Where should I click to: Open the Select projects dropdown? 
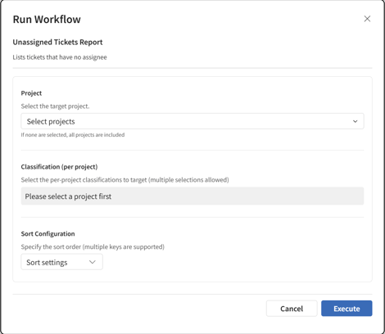click(x=192, y=121)
